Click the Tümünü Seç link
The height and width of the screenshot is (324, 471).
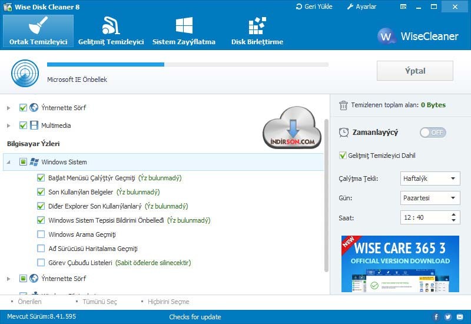point(99,302)
